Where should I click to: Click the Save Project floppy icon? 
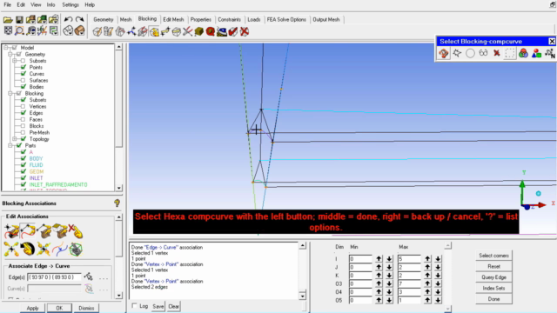(x=19, y=20)
